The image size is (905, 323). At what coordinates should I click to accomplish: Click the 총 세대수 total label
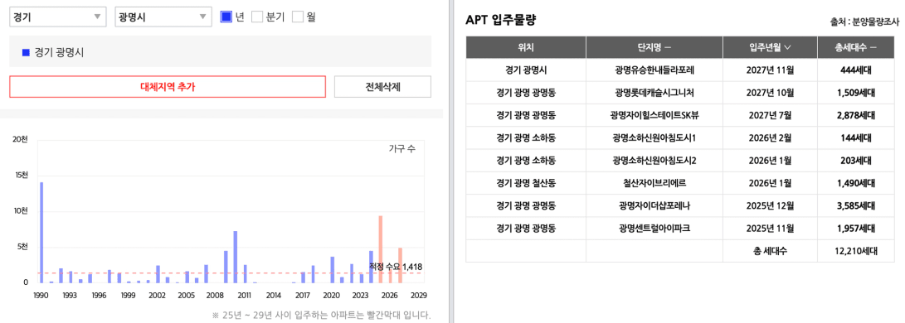click(x=770, y=251)
